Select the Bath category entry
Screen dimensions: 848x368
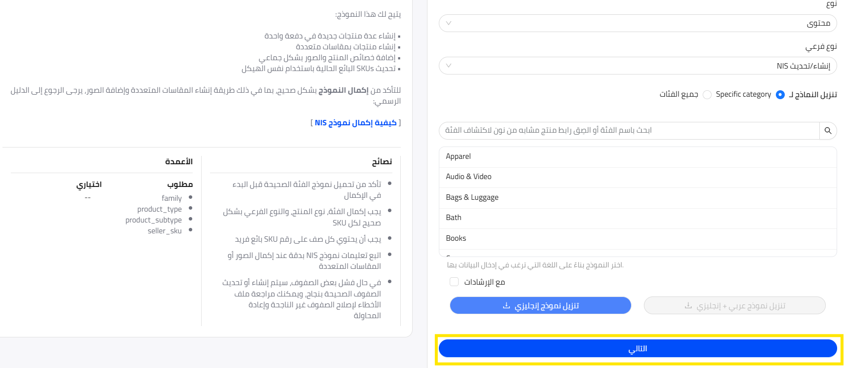click(x=454, y=218)
